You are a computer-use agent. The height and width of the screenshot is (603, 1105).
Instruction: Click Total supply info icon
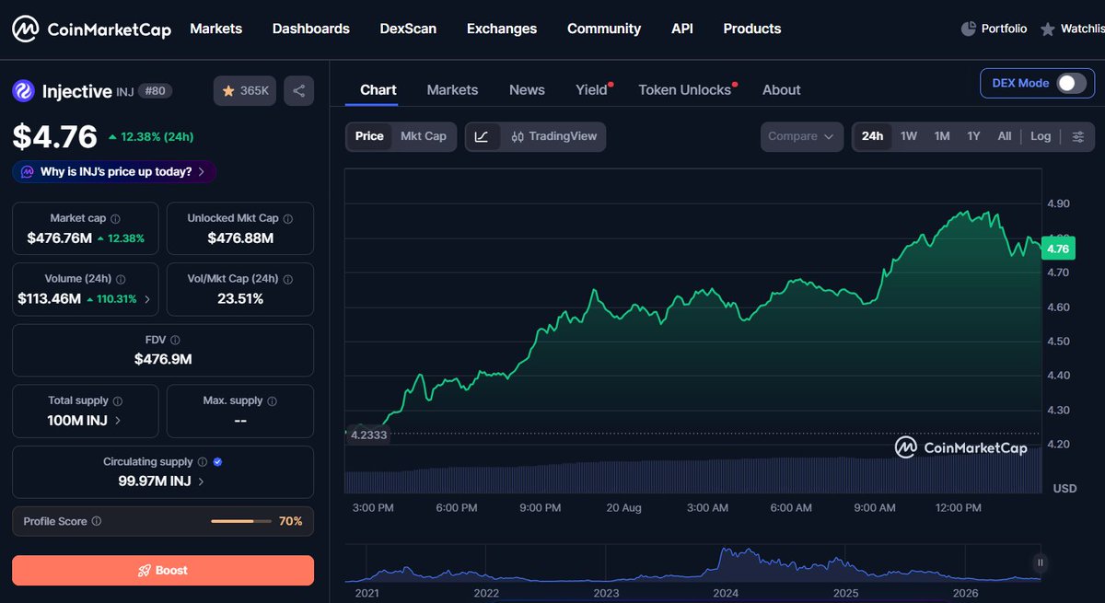pyautogui.click(x=118, y=401)
